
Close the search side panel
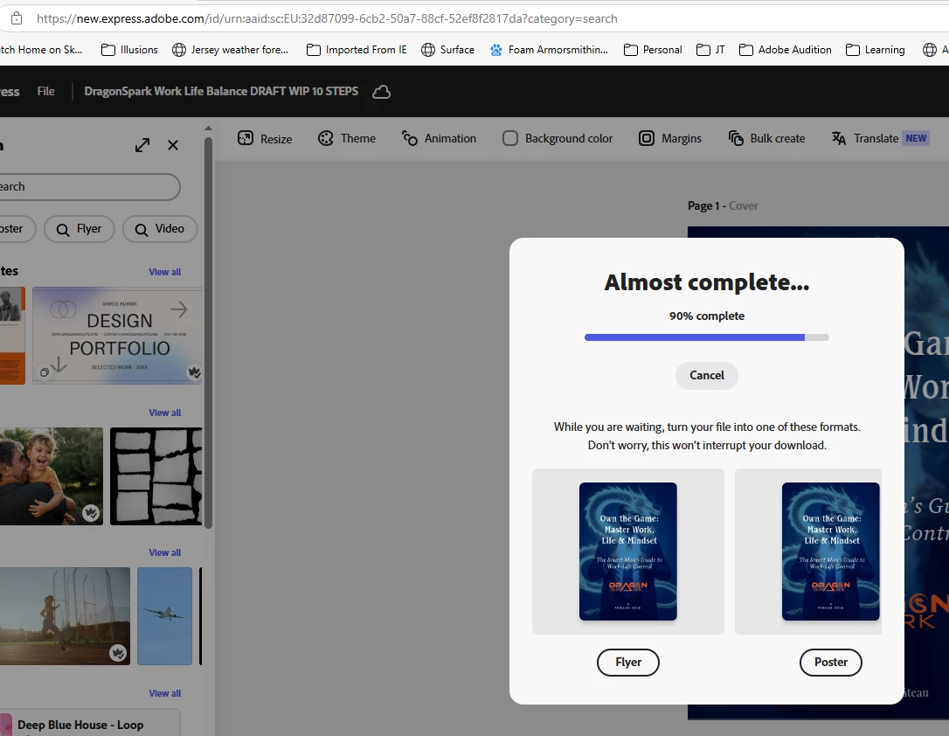(173, 145)
